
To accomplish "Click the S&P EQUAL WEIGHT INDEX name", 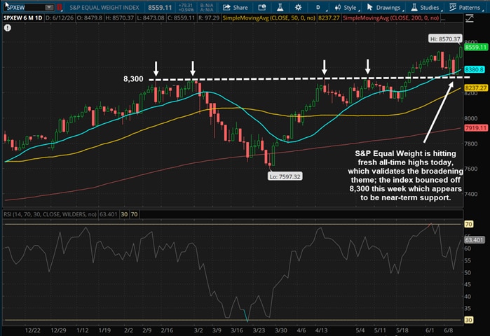I will point(104,8).
